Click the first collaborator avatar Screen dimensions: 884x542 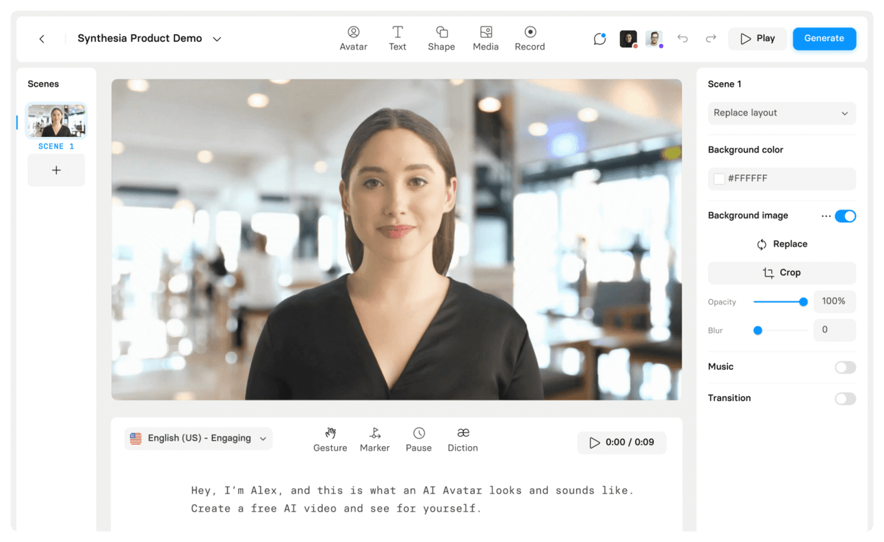[628, 39]
